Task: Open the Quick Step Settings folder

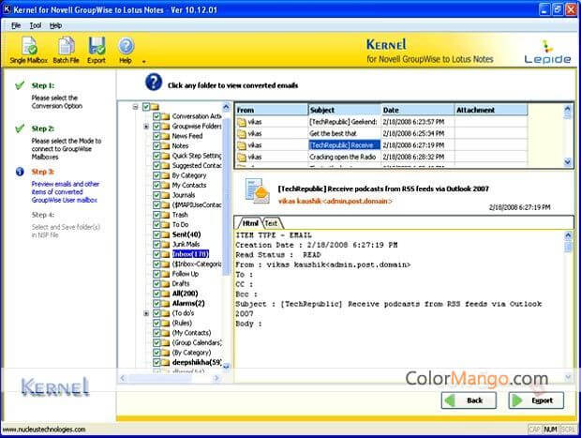Action: tap(197, 156)
